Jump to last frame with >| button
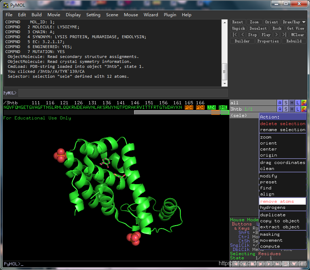The height and width of the screenshot is (270, 310). click(x=284, y=35)
